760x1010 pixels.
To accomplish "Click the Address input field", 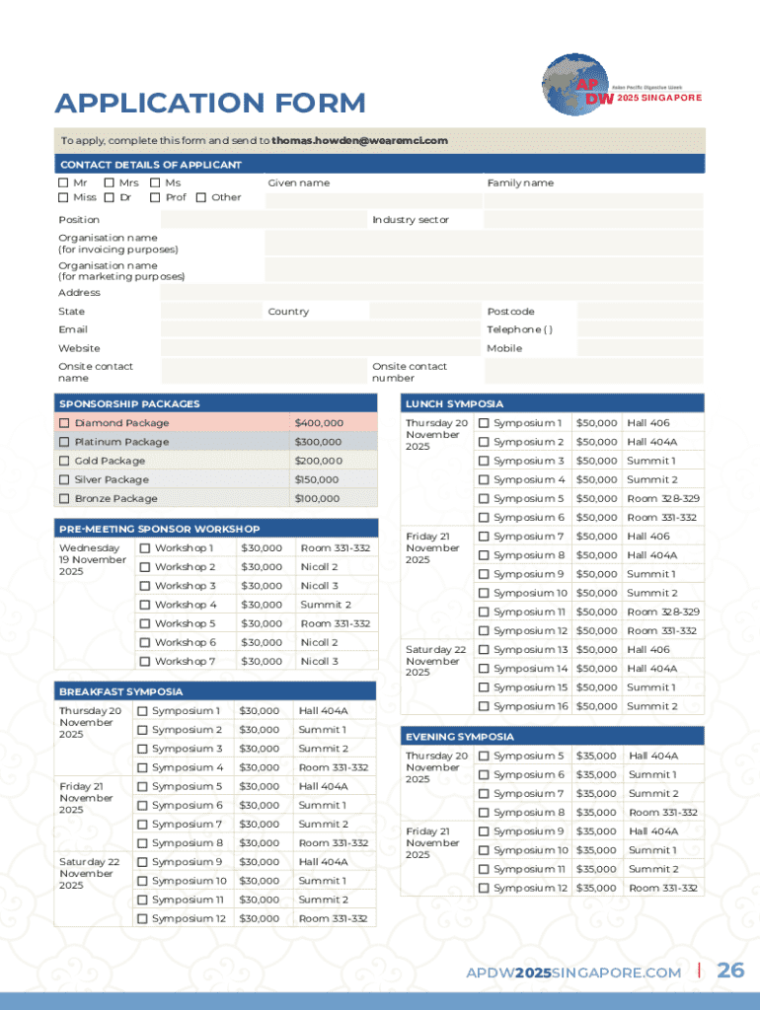I will click(x=432, y=292).
